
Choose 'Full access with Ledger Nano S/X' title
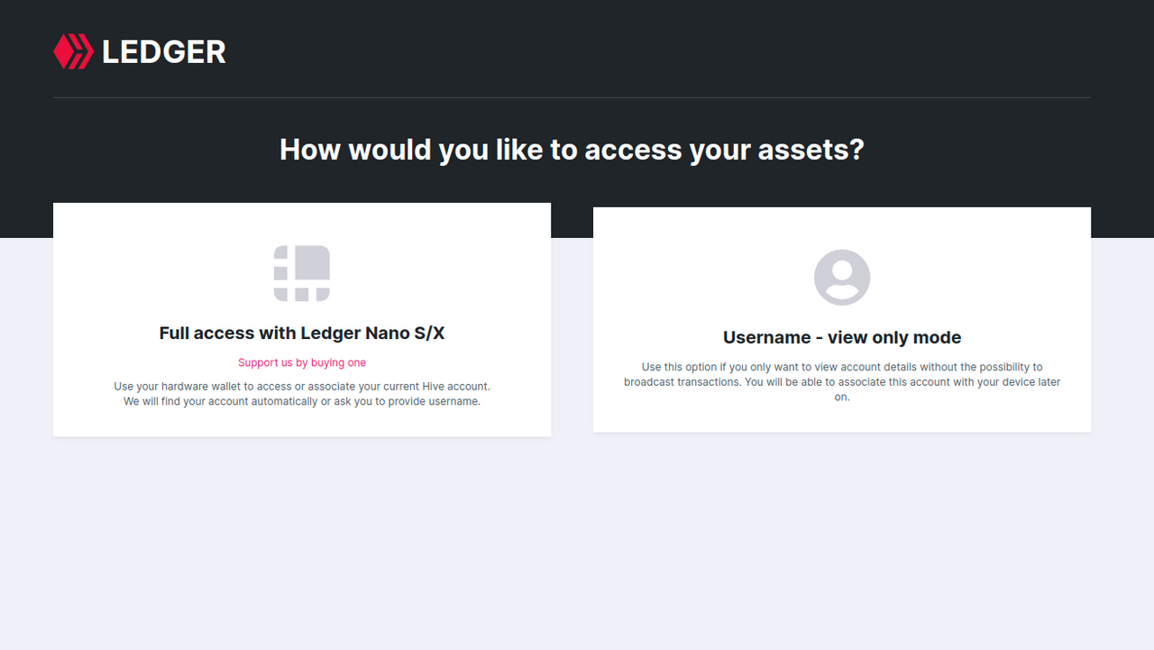302,333
